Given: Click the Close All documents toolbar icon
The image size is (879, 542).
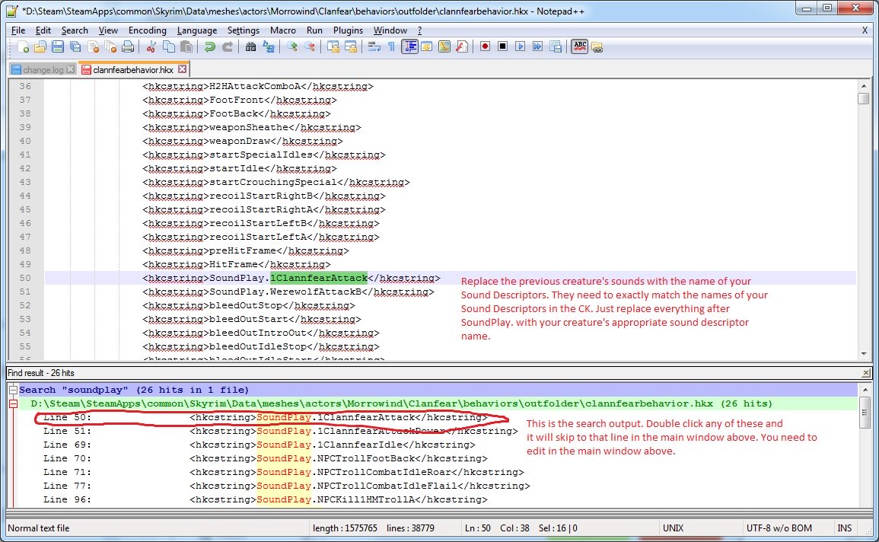Looking at the screenshot, I should coord(110,47).
